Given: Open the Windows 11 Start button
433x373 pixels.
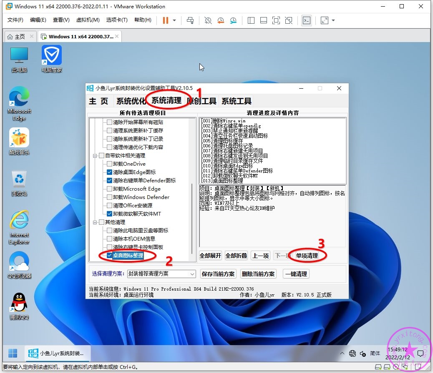Looking at the screenshot, I should (x=13, y=353).
